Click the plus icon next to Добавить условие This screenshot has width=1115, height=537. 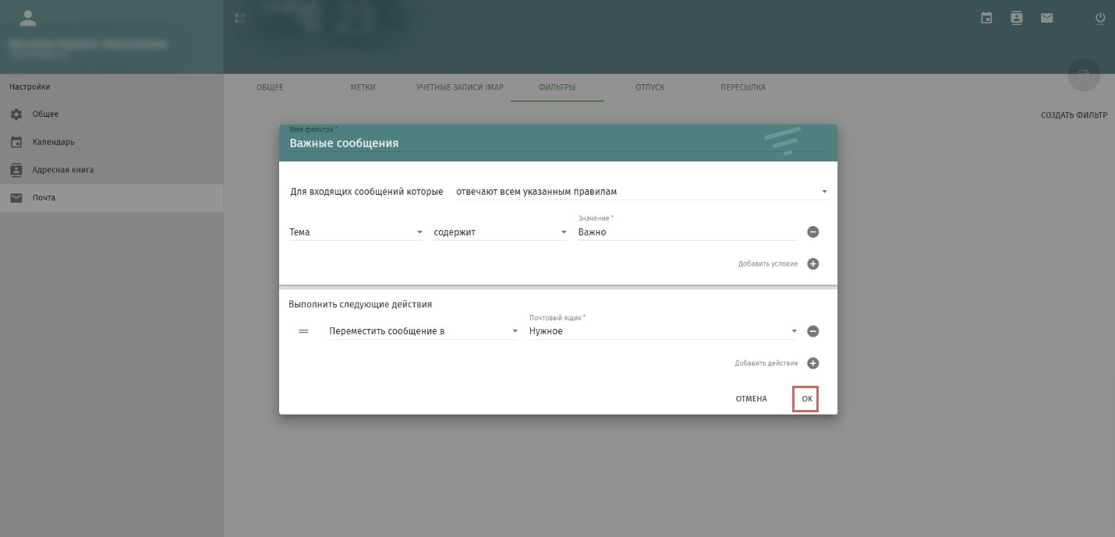point(812,264)
